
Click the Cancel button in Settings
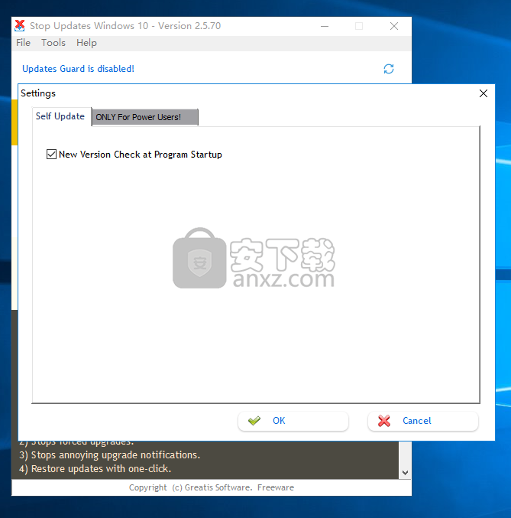422,421
